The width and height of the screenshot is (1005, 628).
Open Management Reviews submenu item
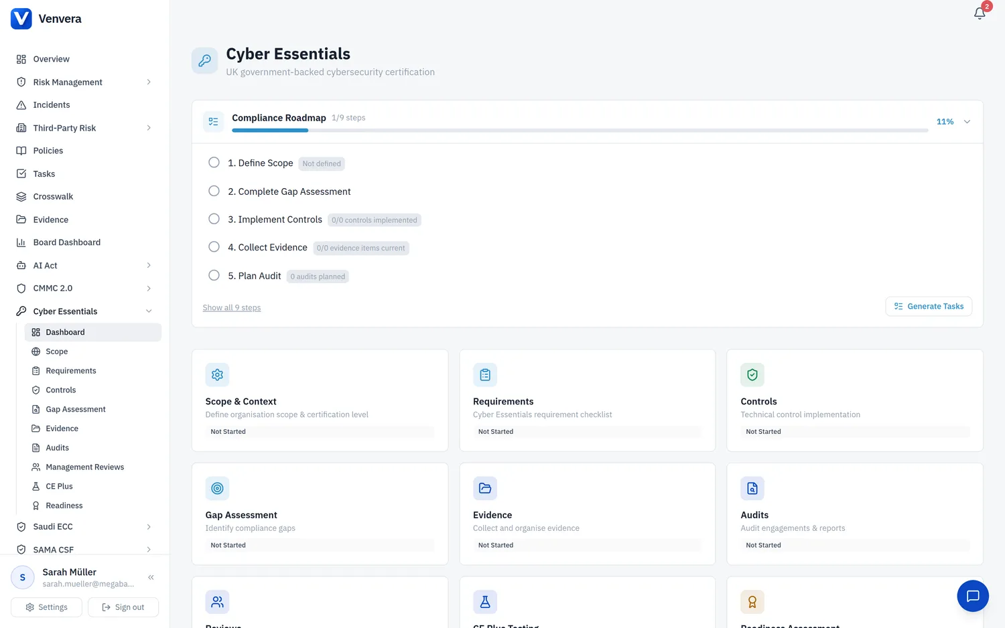point(93,467)
